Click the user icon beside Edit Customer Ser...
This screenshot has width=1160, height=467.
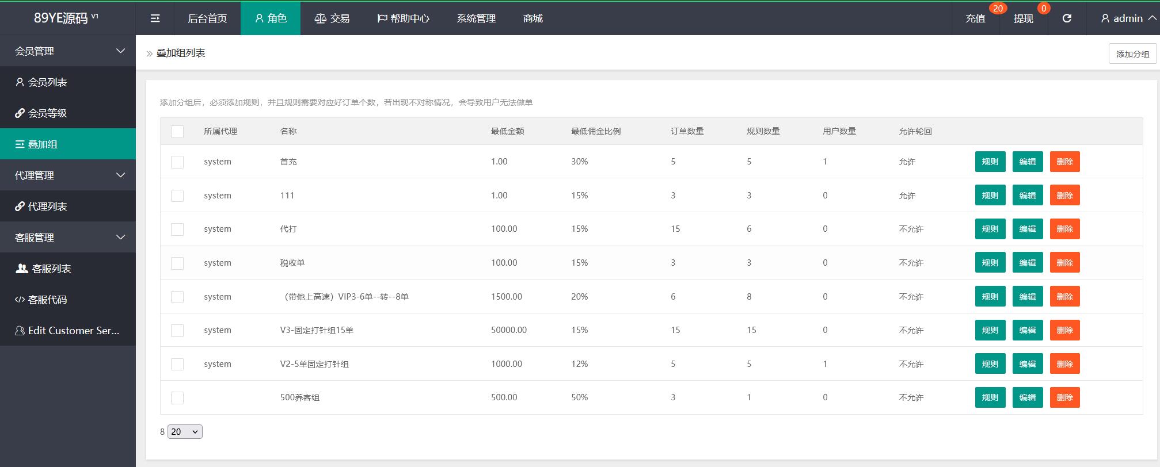click(x=20, y=331)
